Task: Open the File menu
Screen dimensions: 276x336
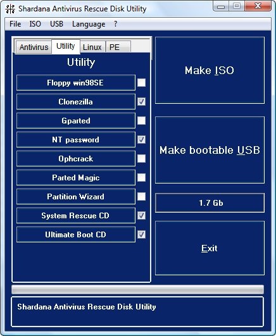Action: click(15, 24)
